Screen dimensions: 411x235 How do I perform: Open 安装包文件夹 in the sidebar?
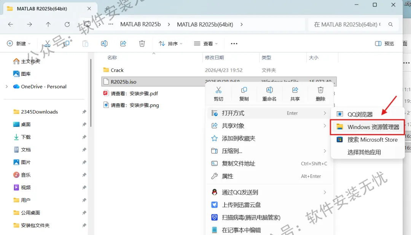coord(32,225)
